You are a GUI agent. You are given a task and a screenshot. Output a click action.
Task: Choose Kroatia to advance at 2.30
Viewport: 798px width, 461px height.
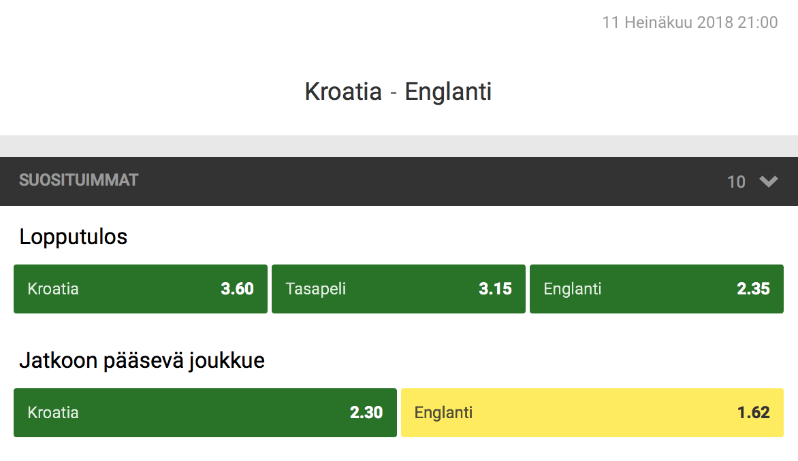click(x=205, y=413)
